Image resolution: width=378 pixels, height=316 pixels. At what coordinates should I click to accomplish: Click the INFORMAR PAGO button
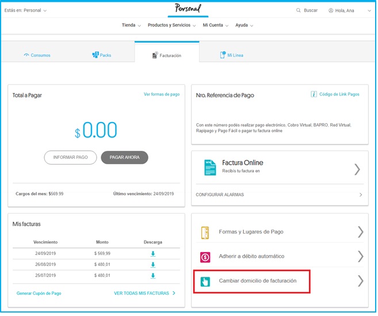click(x=71, y=158)
